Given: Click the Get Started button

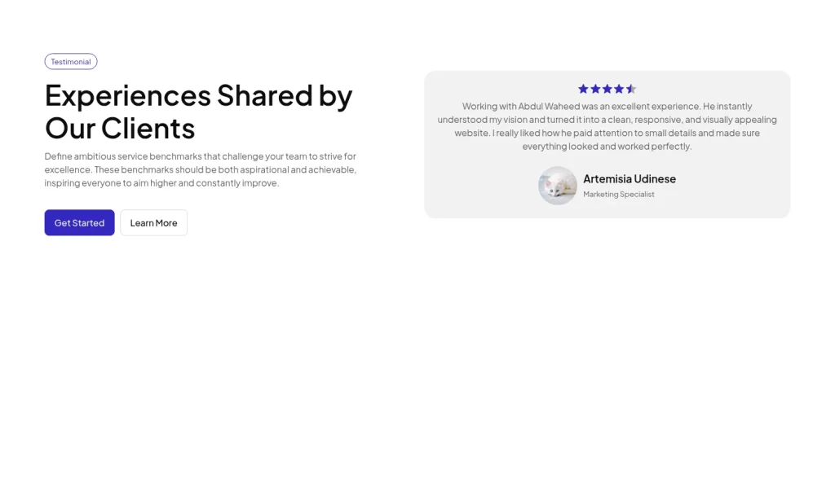Looking at the screenshot, I should click(x=79, y=222).
